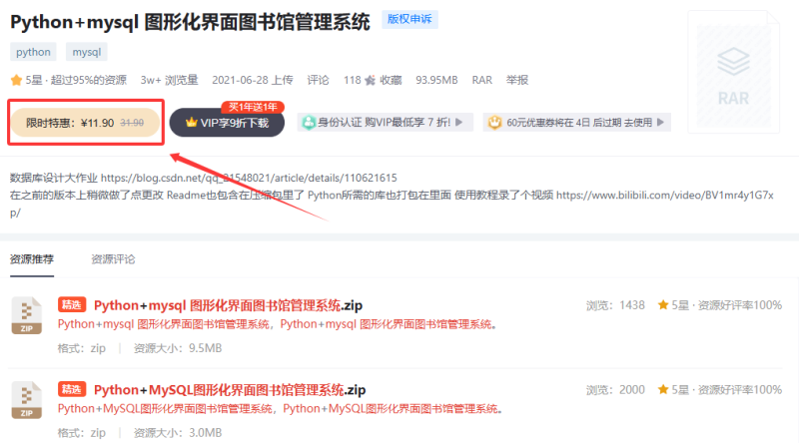Screen dimensions: 799x443
Task: Click the page title Python+mysql 图形化界面图书馆管理系统
Action: (x=190, y=22)
